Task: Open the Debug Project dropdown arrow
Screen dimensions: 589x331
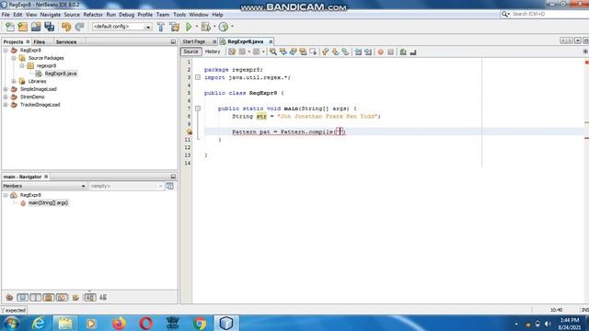Action: [214, 27]
